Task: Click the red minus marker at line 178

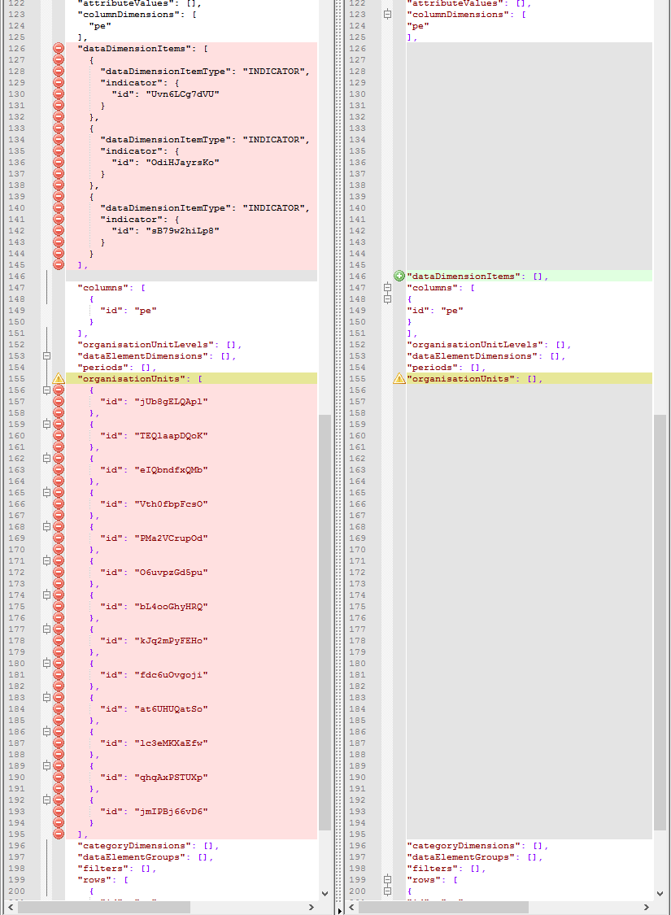Action: 59,641
